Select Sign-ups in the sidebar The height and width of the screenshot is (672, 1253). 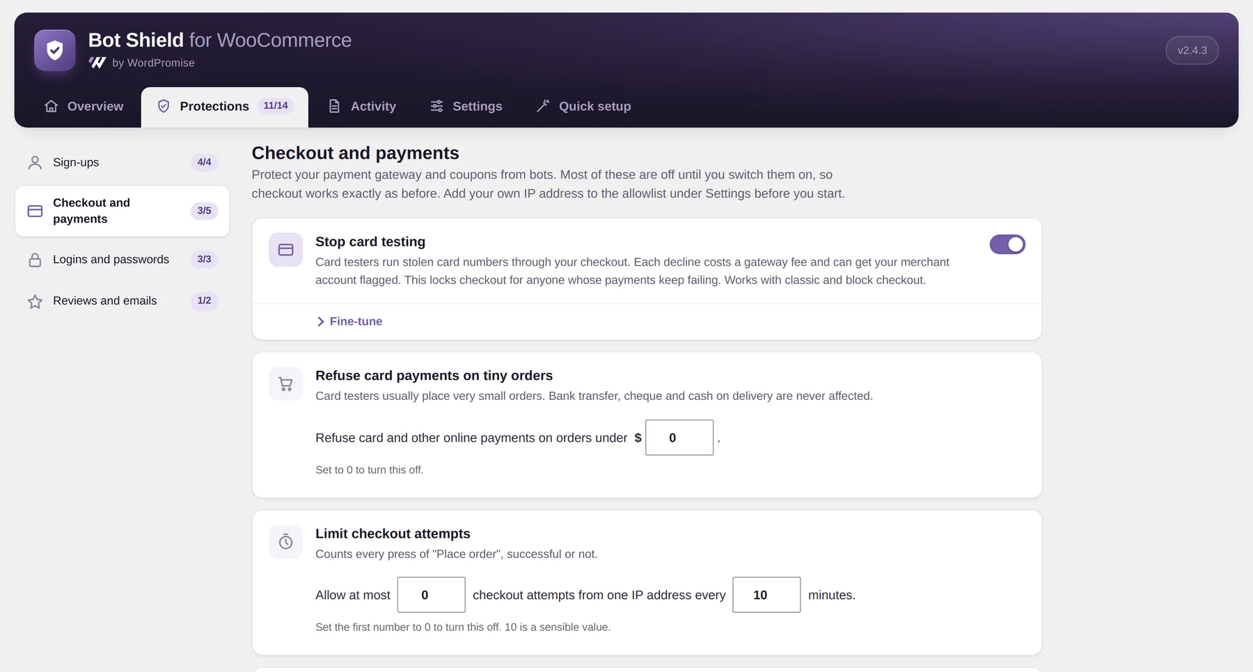tap(123, 163)
